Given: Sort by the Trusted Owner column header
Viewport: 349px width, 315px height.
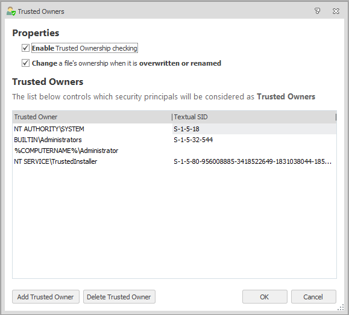Looking at the screenshot, I should pos(92,117).
